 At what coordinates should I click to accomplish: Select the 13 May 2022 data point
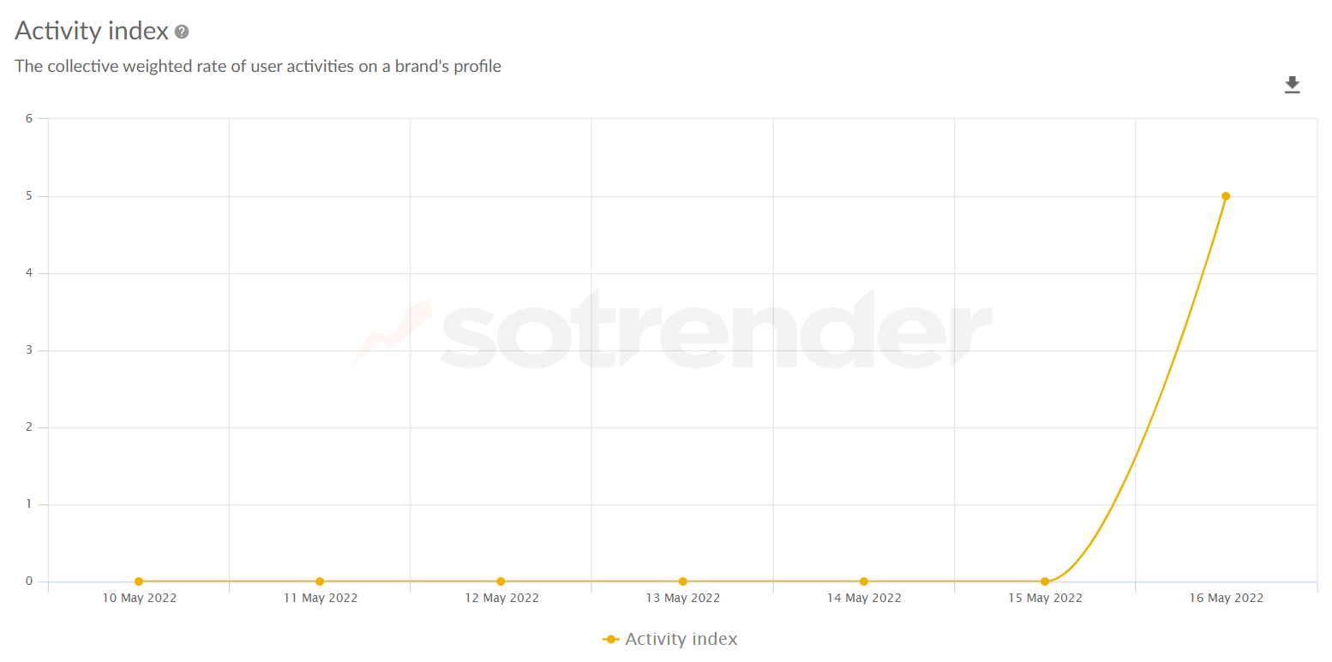[682, 581]
